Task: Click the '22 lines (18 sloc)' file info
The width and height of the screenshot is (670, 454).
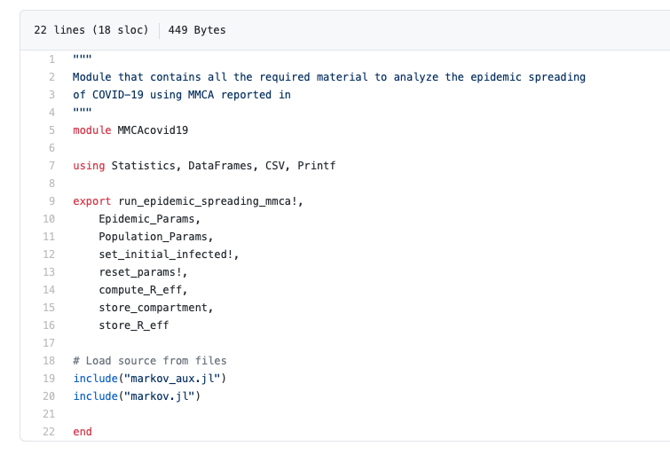Action: tap(91, 30)
